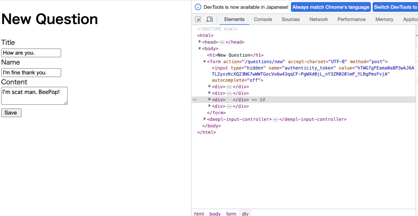Open the ellipsis inside the last form div
418x216 pixels.
pyautogui.click(x=229, y=106)
